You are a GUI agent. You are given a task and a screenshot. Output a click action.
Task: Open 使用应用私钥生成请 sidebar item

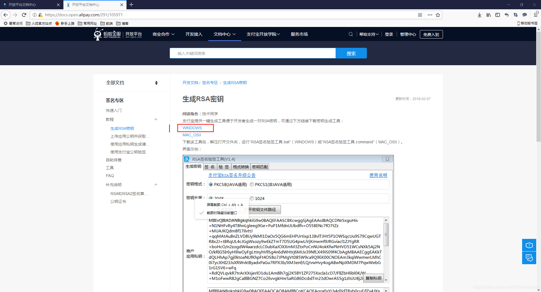(130, 144)
